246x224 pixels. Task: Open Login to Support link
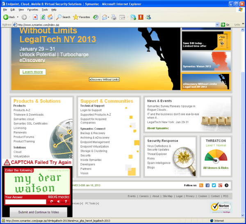[91, 110]
